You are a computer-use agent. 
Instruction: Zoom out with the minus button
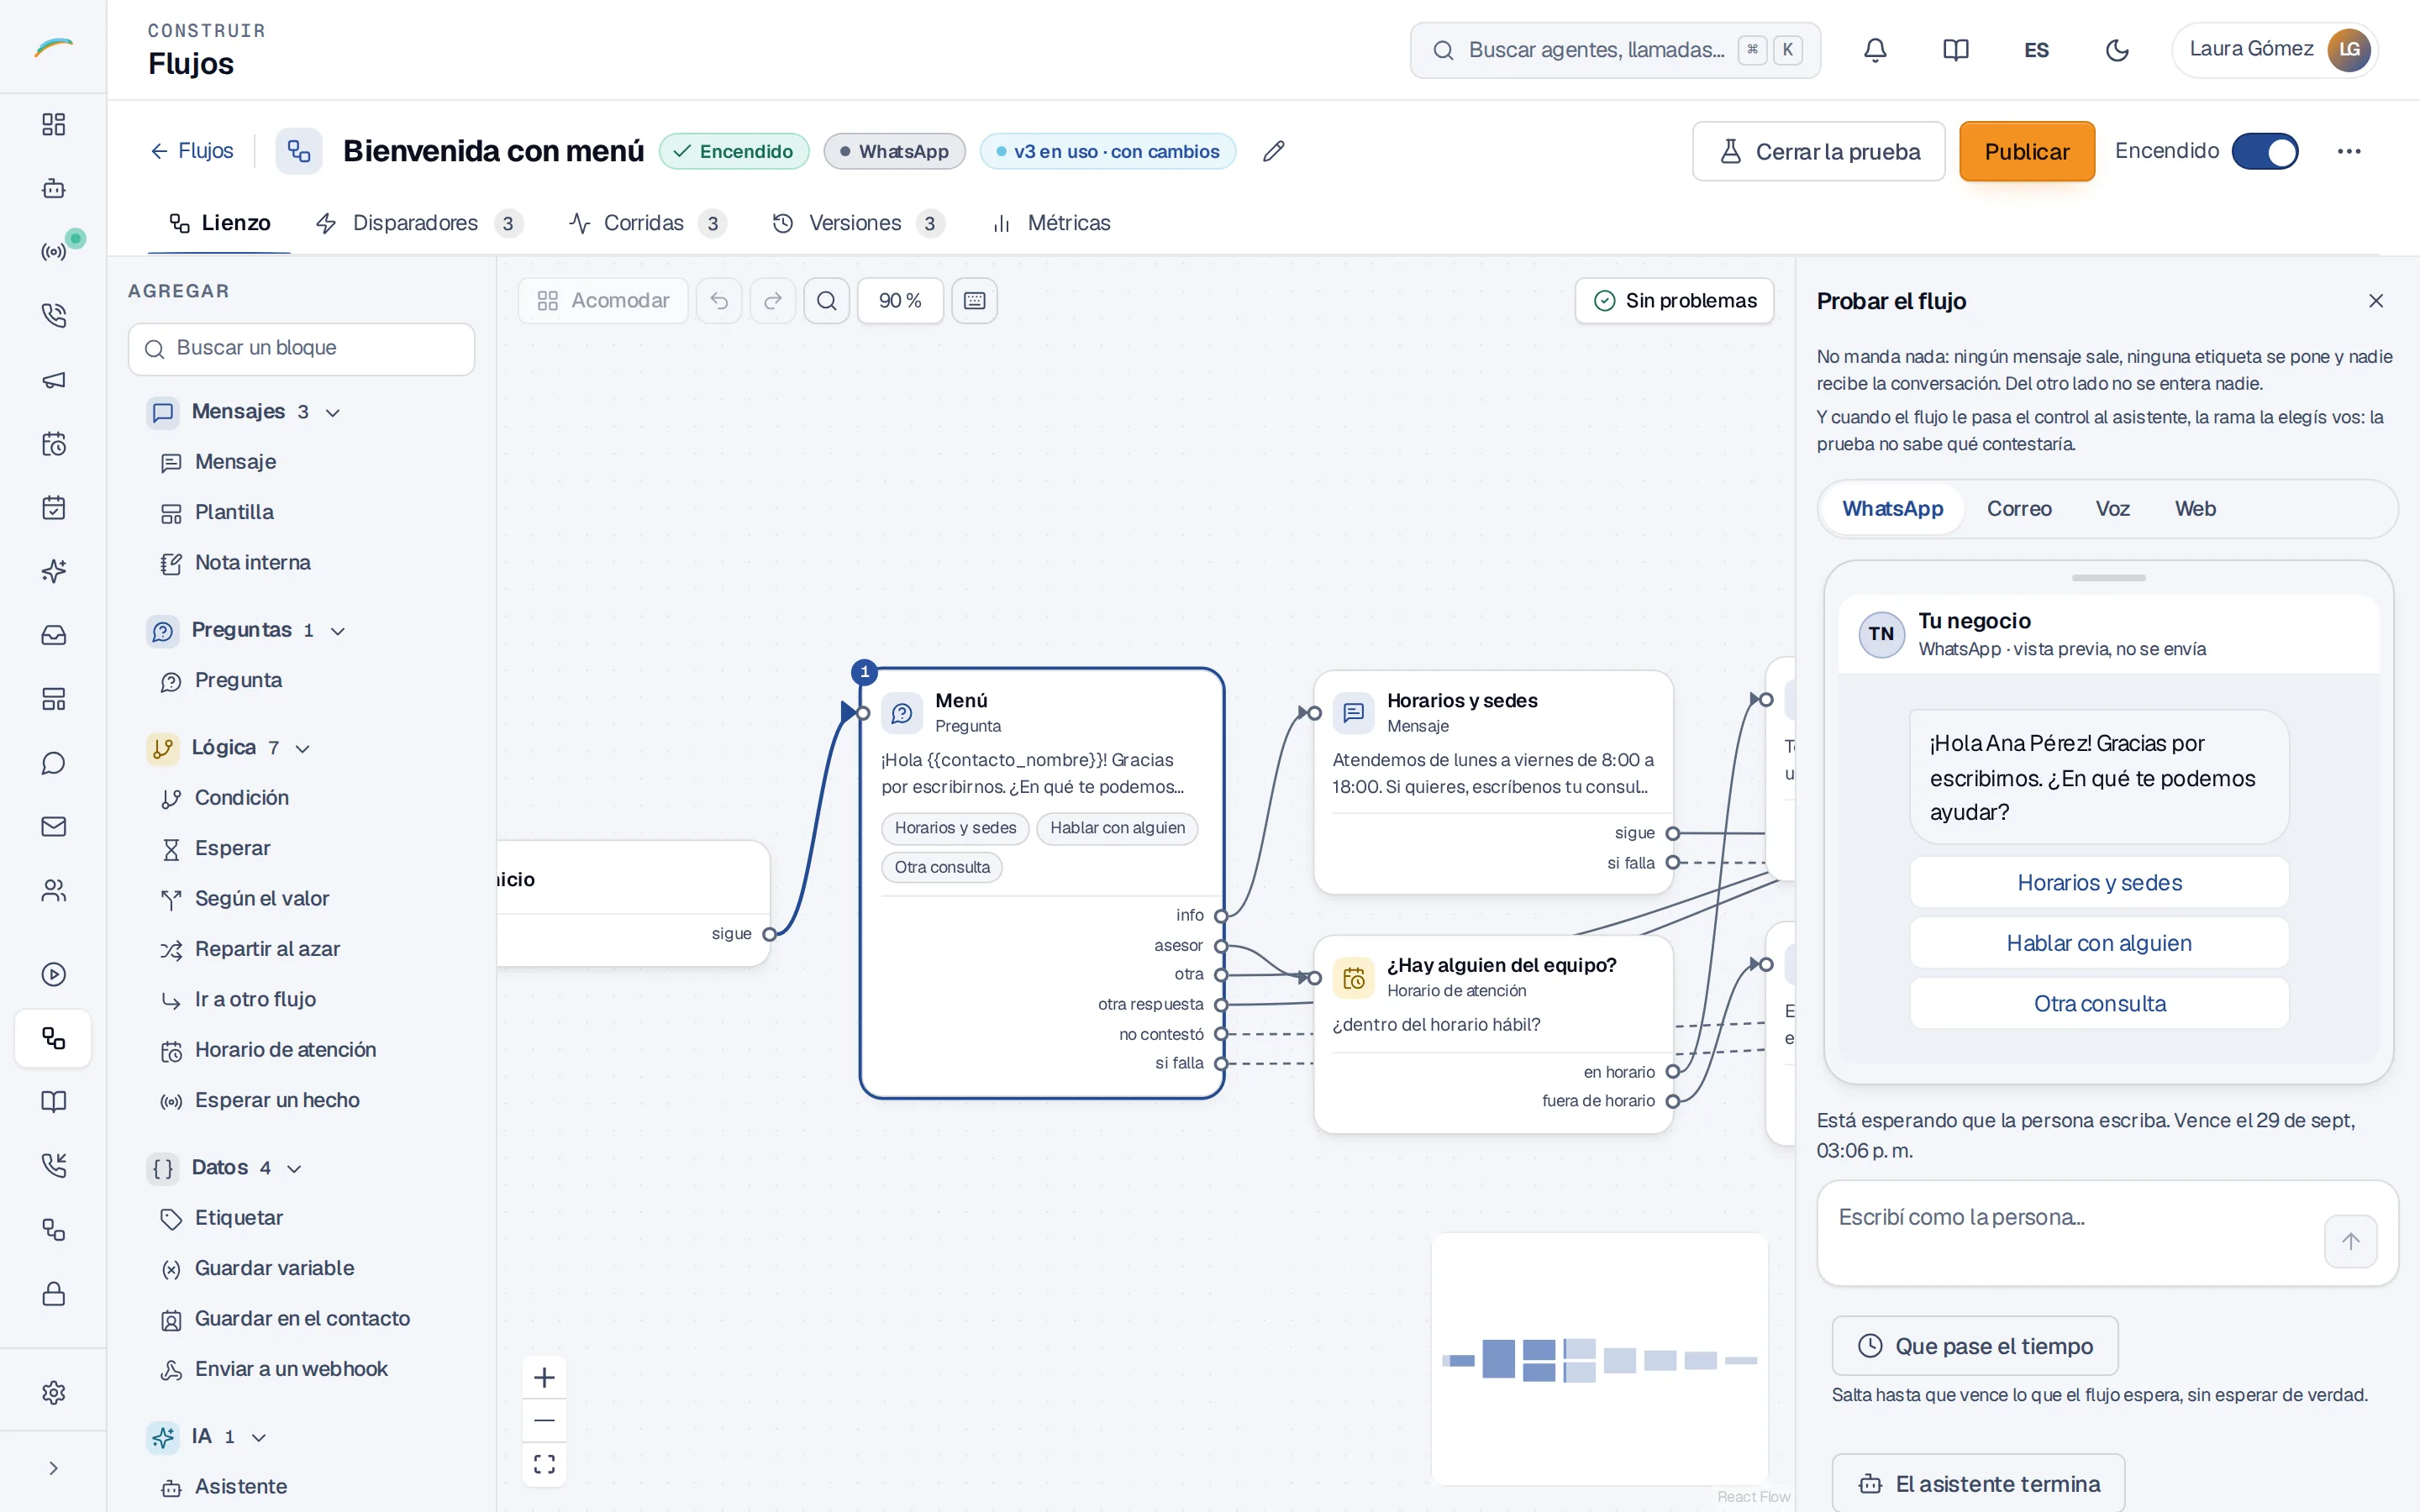click(544, 1420)
